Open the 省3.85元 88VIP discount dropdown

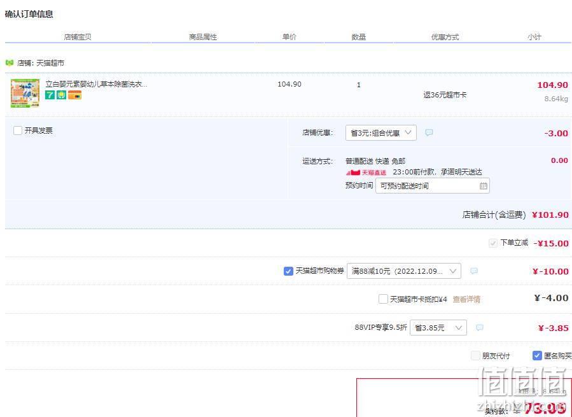pyautogui.click(x=438, y=327)
